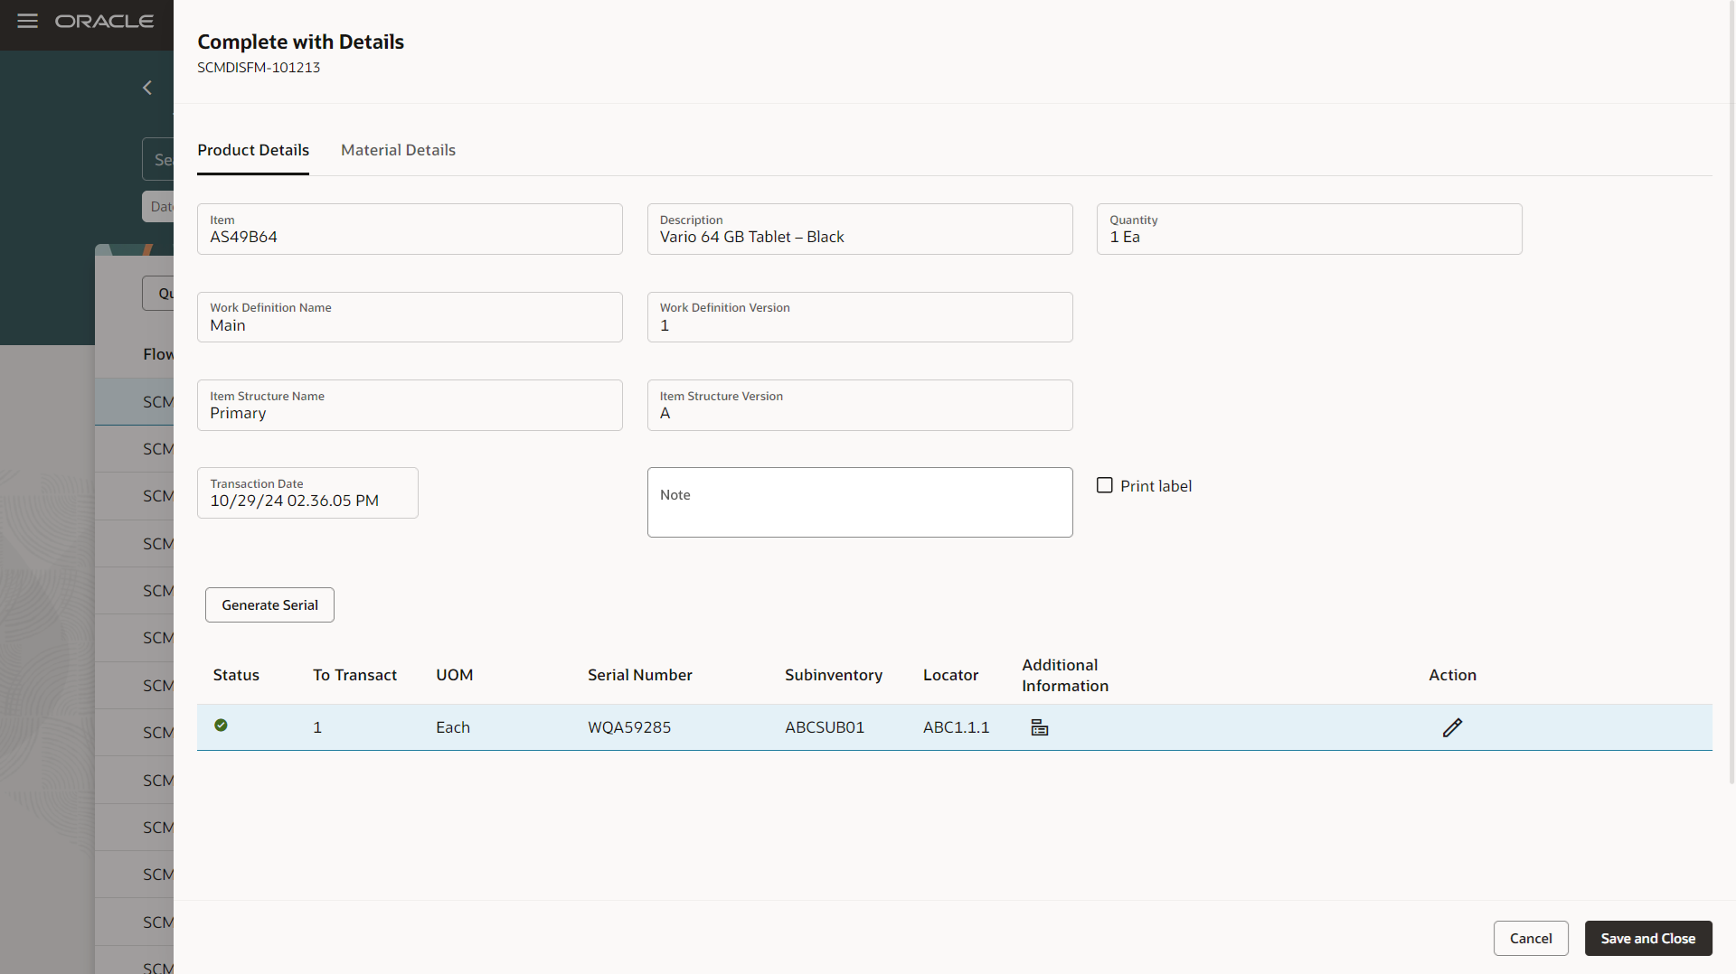Click subinventory ABCSUB01 cell

tap(825, 727)
